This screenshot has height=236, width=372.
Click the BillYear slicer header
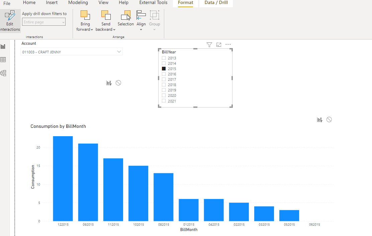tap(169, 52)
